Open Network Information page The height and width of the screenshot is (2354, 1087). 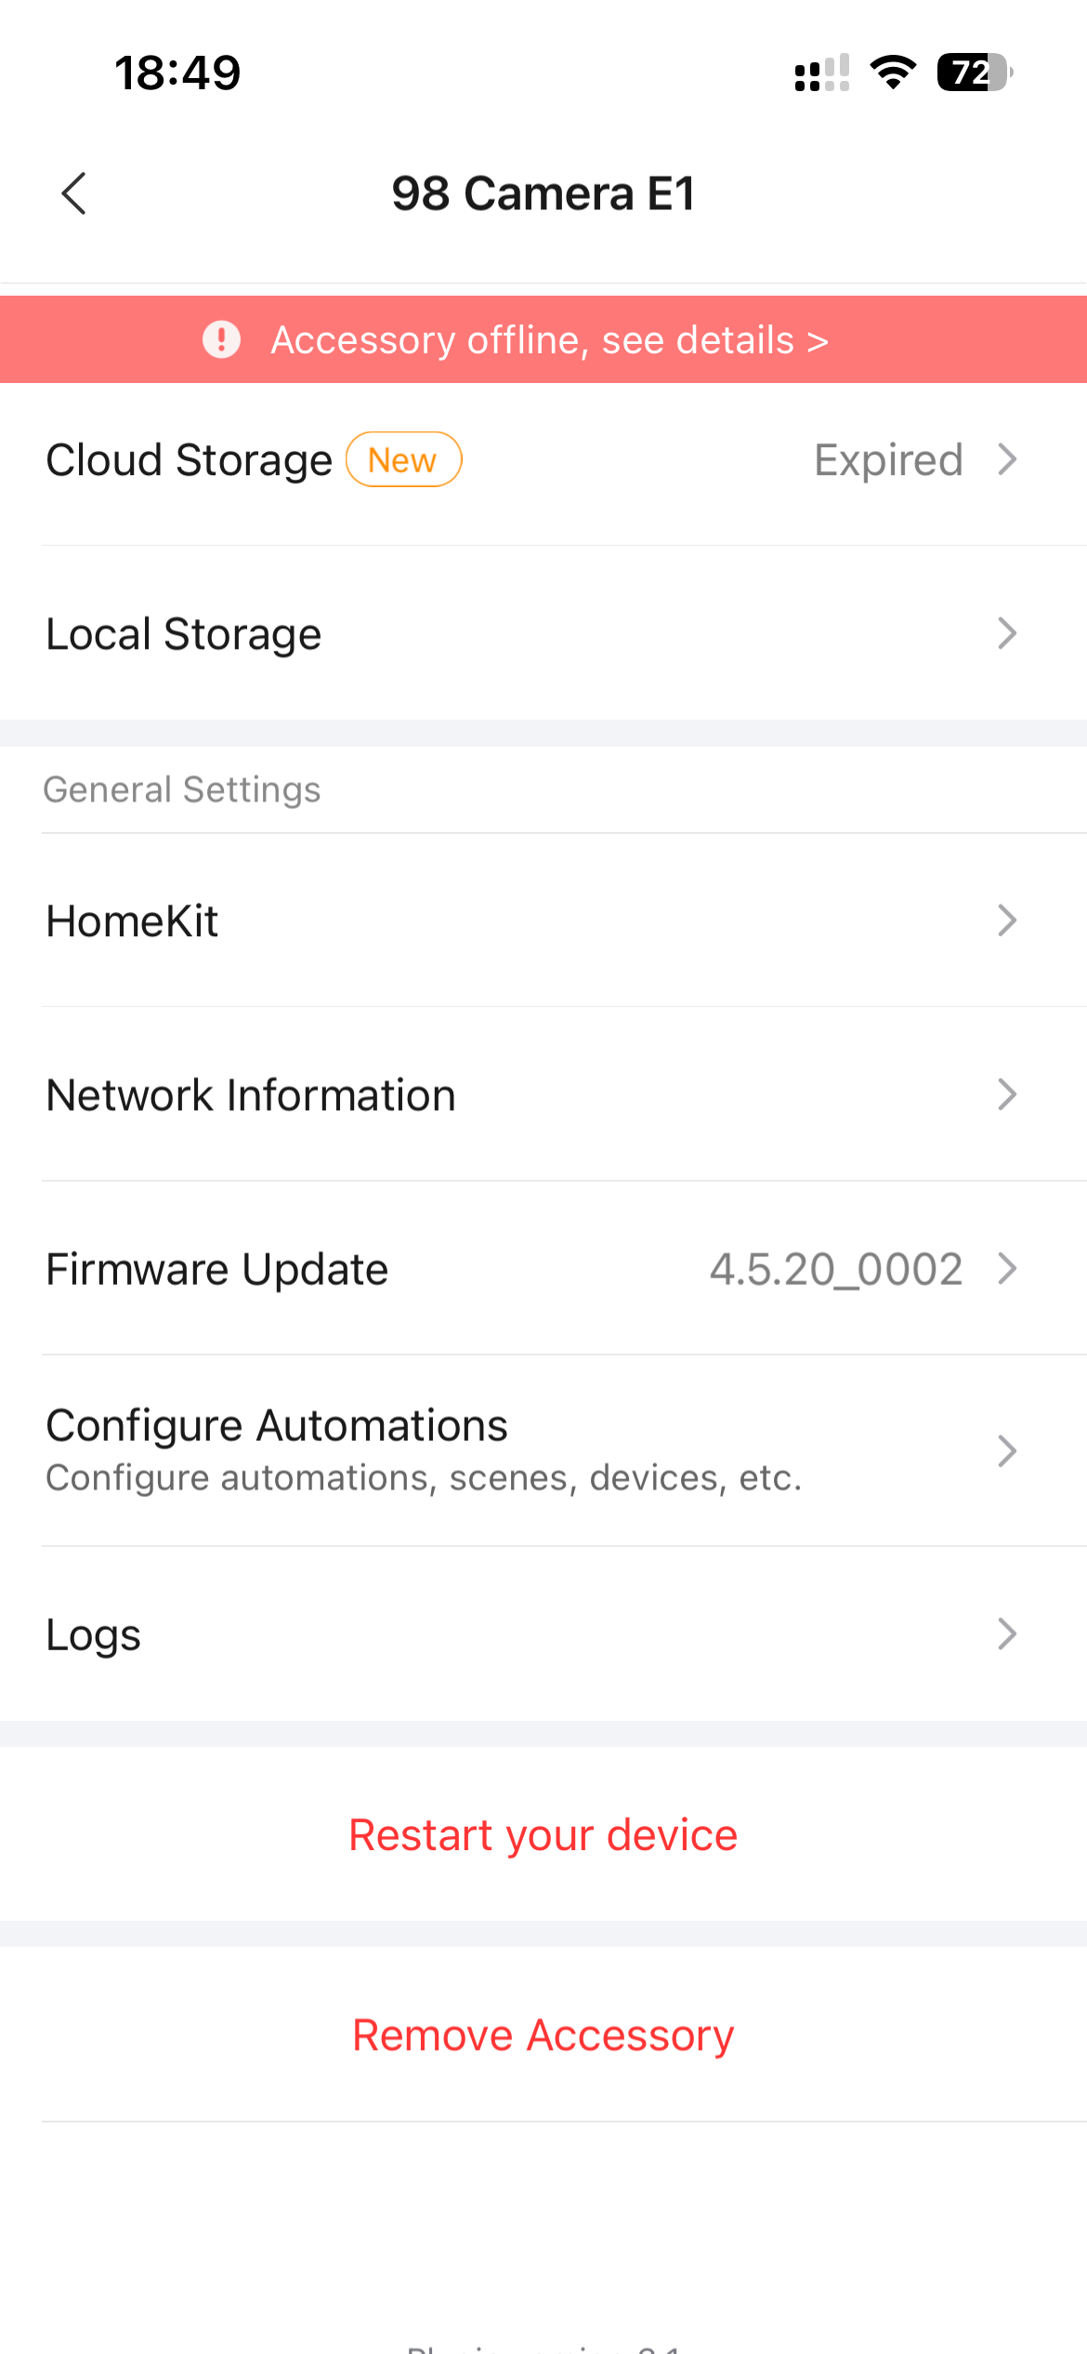pos(251,1095)
